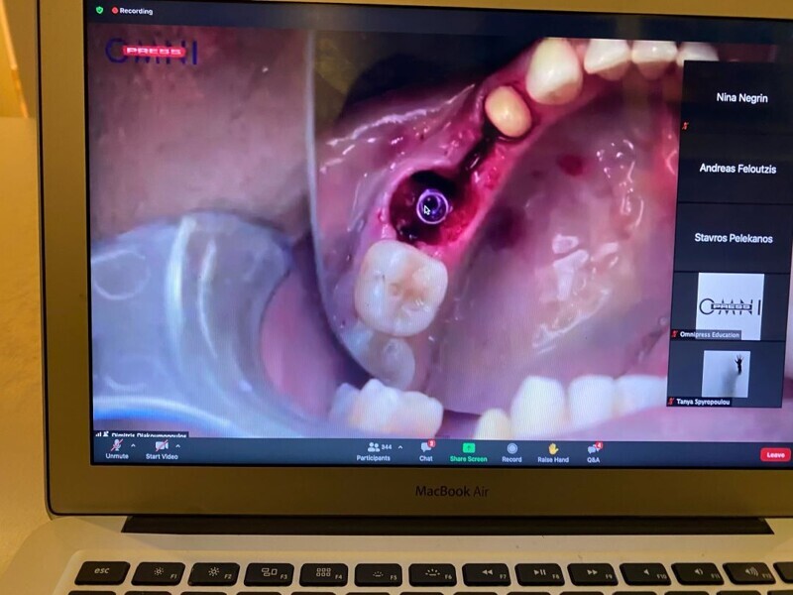Viewport: 793px width, 595px height.
Task: Open the Q&A panel
Action: click(593, 450)
